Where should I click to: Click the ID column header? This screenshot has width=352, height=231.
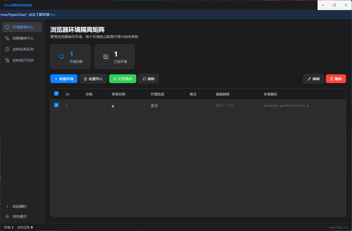point(67,94)
